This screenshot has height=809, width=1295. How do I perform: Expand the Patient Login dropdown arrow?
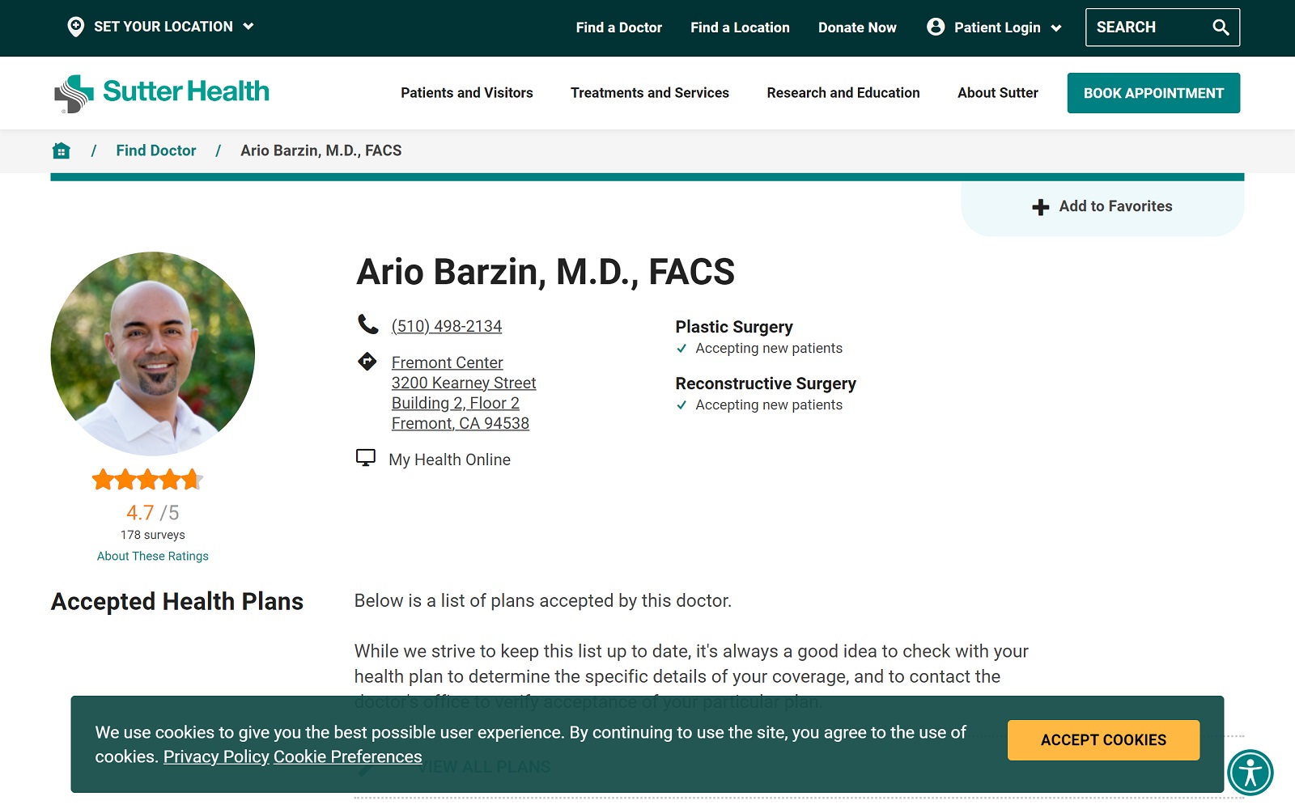pos(1056,28)
